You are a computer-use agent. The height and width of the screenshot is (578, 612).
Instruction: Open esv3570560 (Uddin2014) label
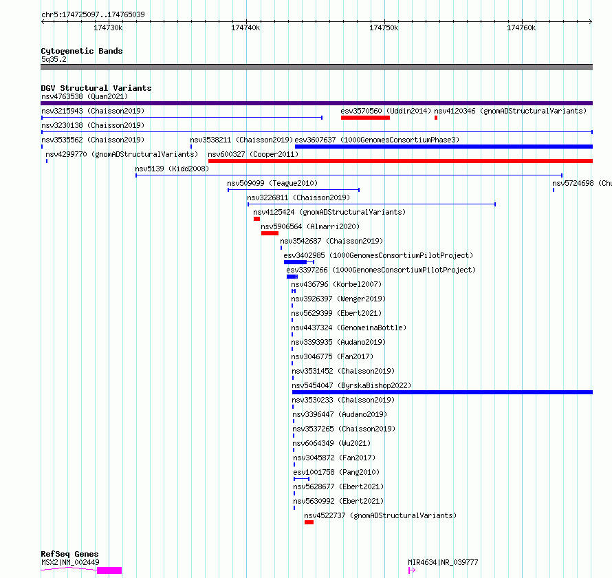pos(386,111)
